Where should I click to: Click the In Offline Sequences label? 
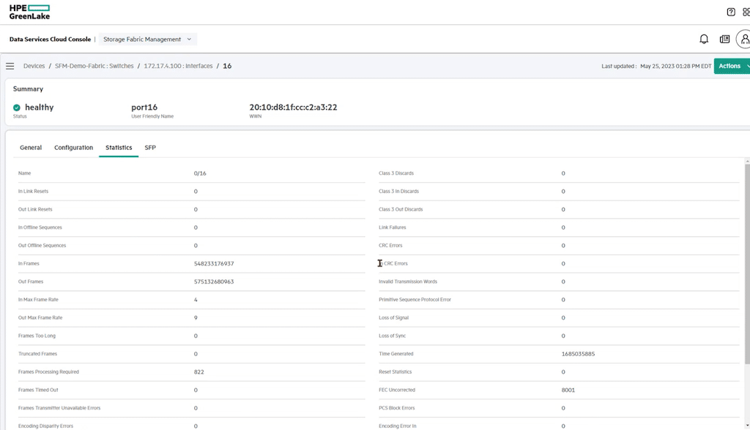(40, 227)
